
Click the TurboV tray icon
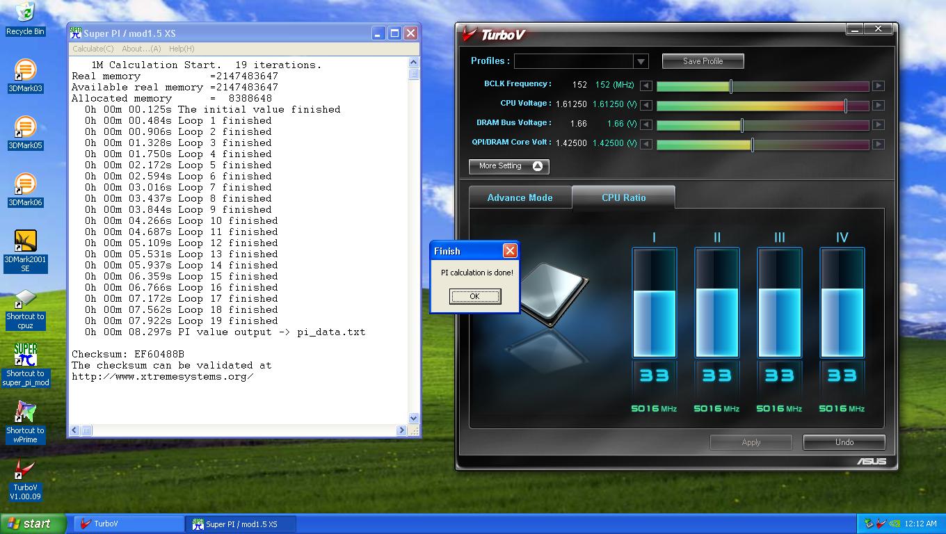pos(880,524)
